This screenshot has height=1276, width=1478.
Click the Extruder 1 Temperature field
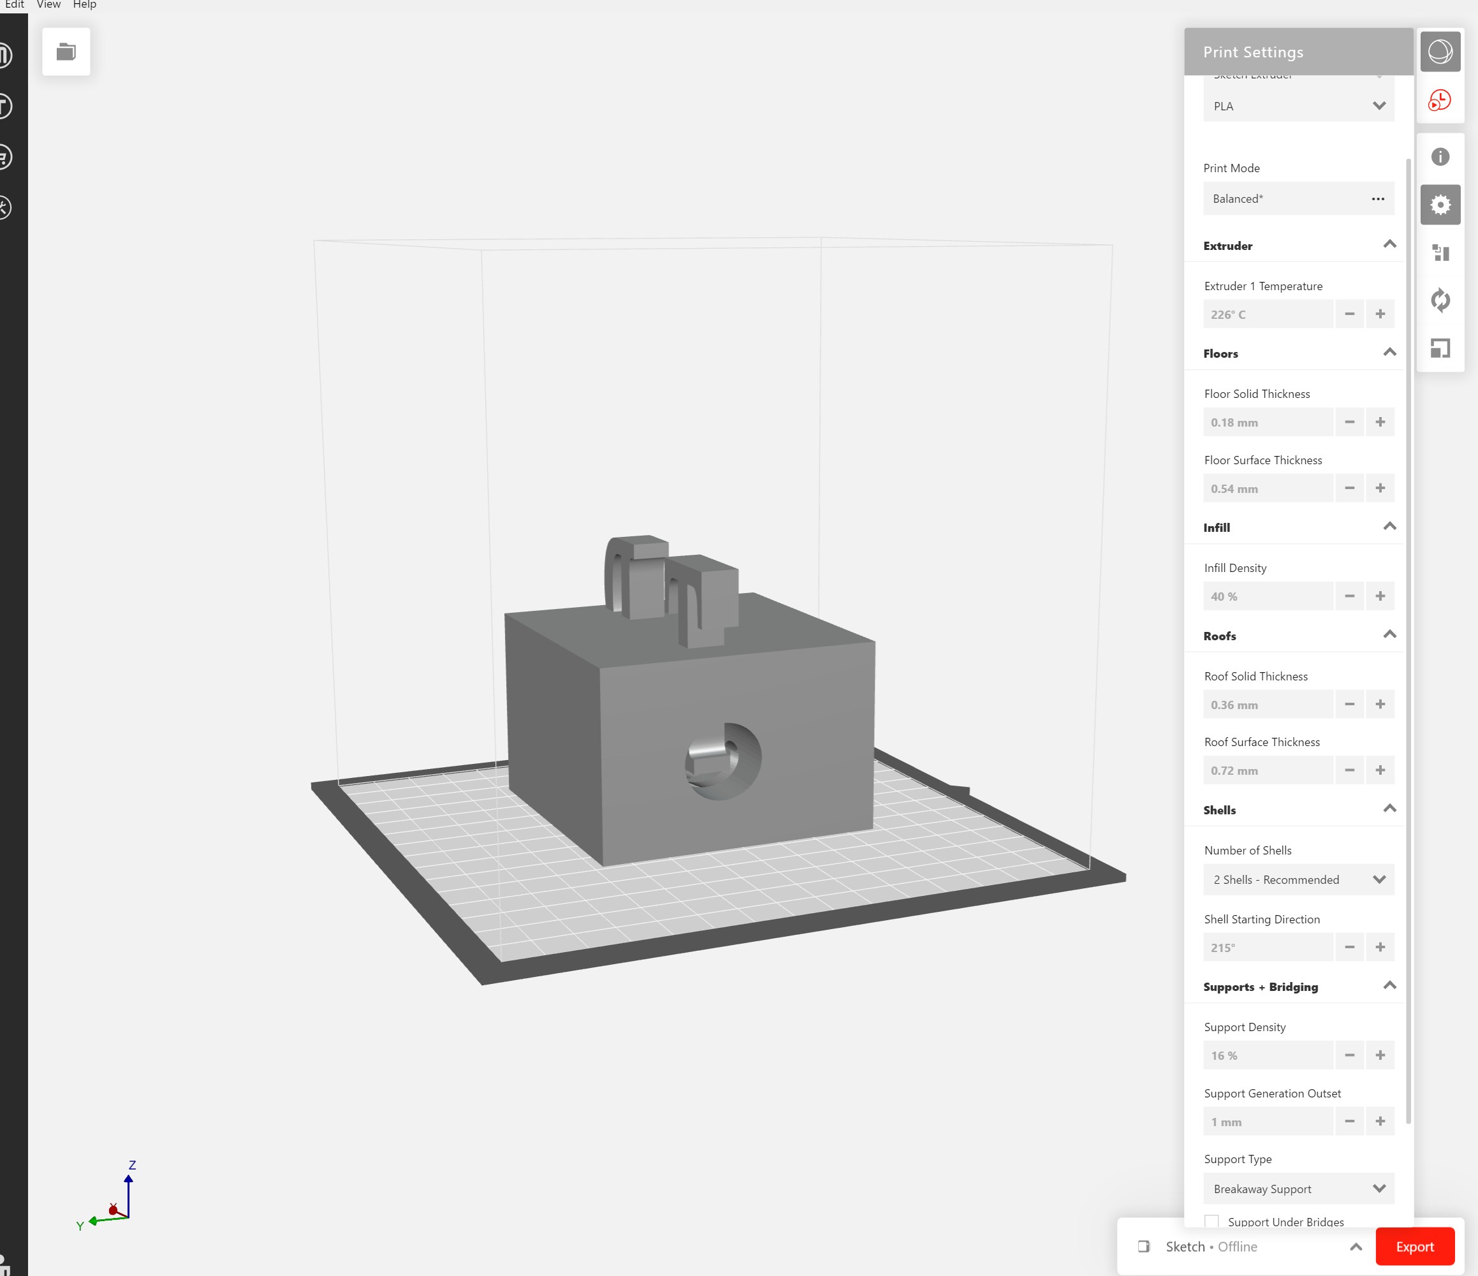(1267, 314)
